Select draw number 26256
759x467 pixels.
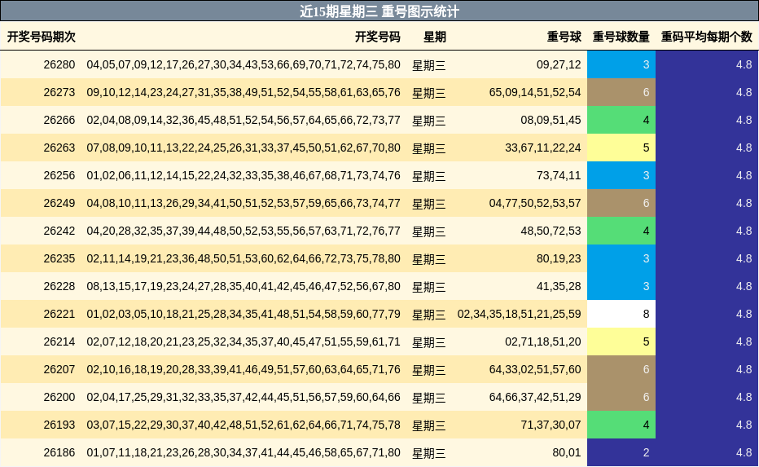(59, 175)
